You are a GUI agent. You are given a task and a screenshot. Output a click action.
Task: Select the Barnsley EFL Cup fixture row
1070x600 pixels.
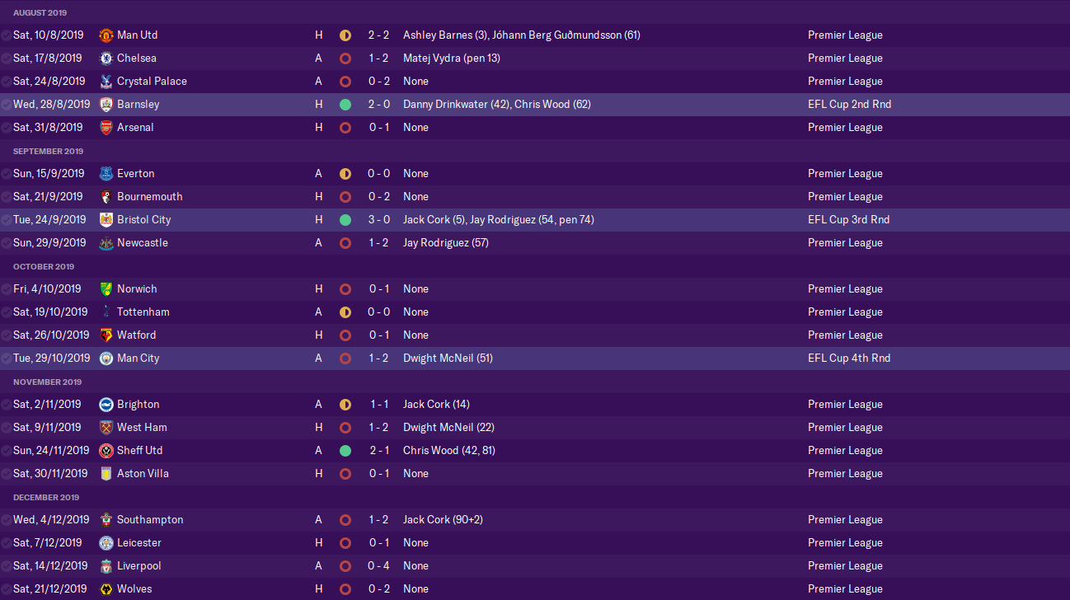pyautogui.click(x=577, y=105)
